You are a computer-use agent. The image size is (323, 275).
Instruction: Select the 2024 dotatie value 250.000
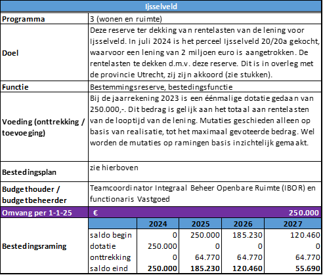point(162,246)
